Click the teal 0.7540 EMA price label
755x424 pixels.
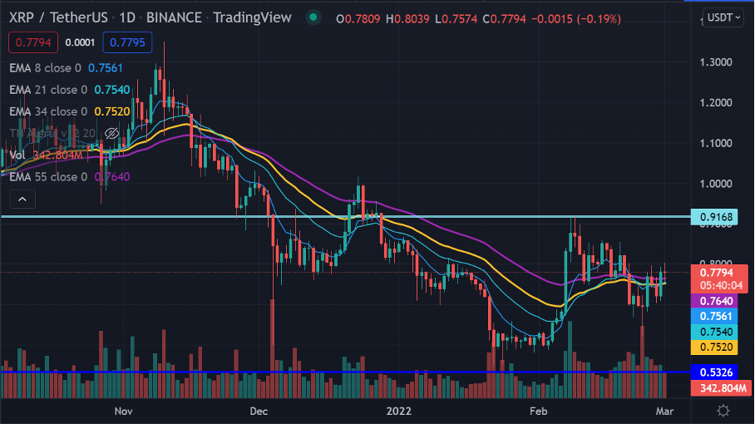[714, 332]
